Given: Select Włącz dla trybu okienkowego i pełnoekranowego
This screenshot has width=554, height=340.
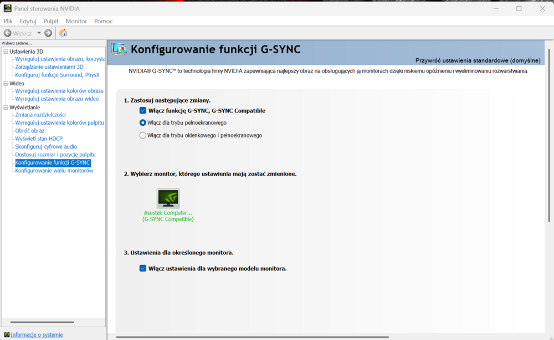Looking at the screenshot, I should coord(143,135).
